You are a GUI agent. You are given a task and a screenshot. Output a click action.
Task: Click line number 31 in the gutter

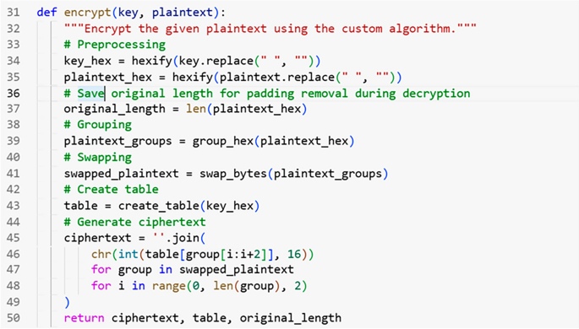click(x=14, y=12)
